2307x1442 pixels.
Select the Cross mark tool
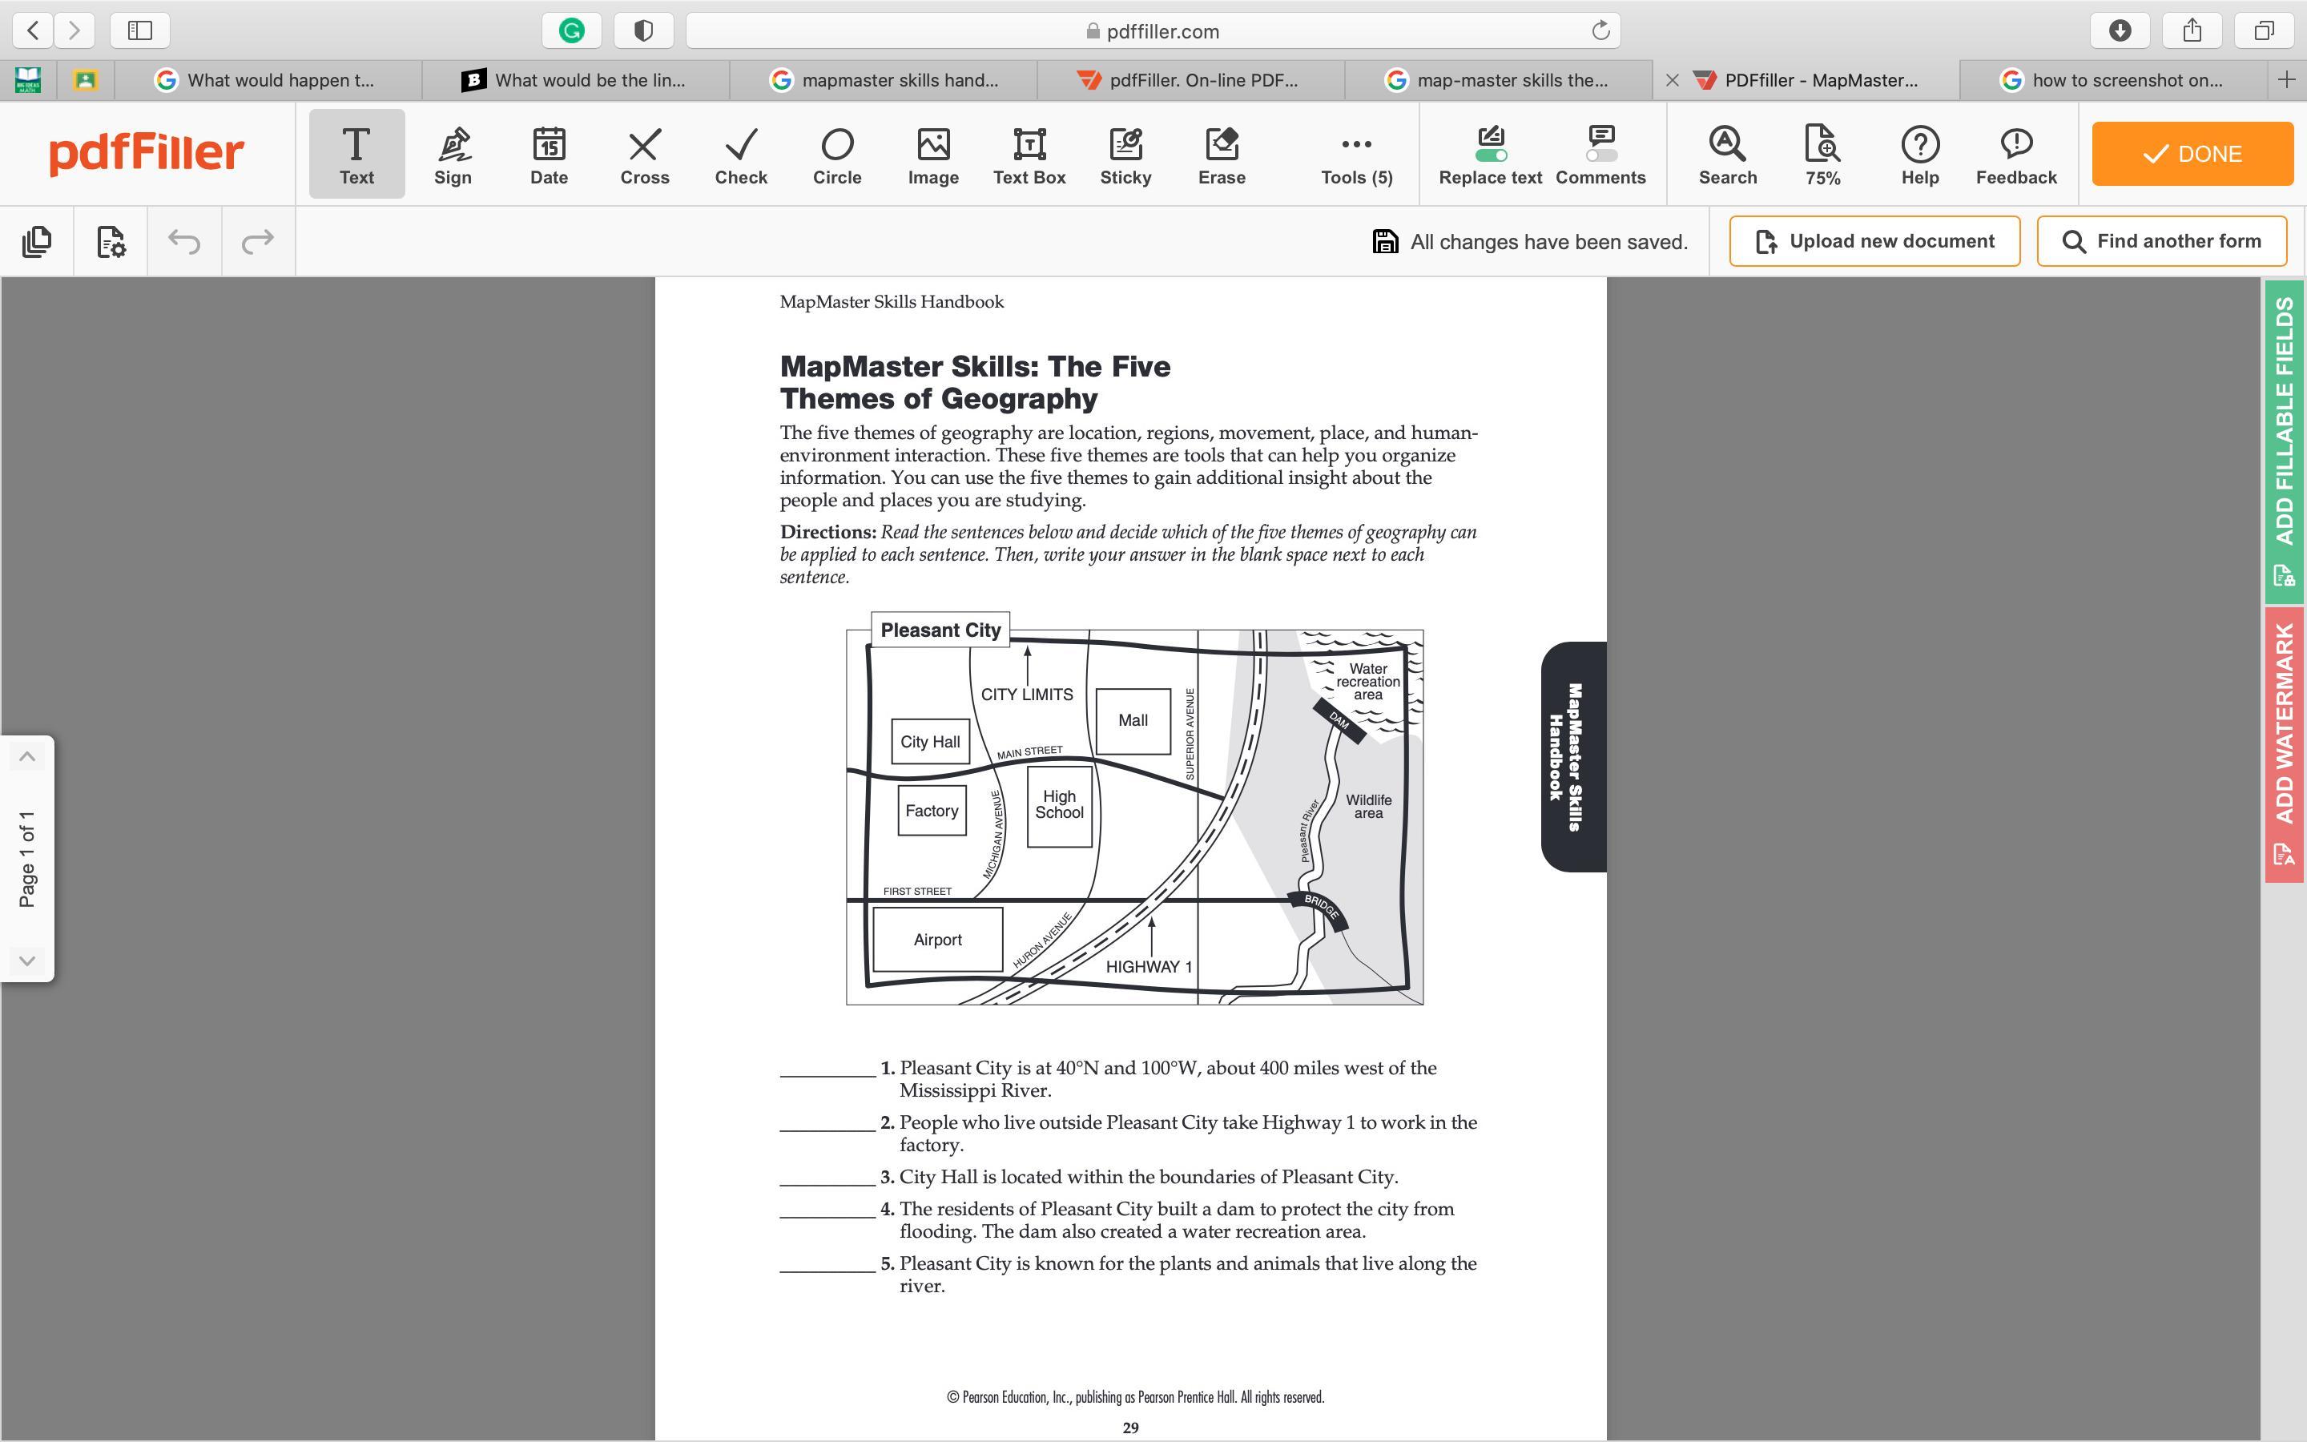[x=644, y=155]
